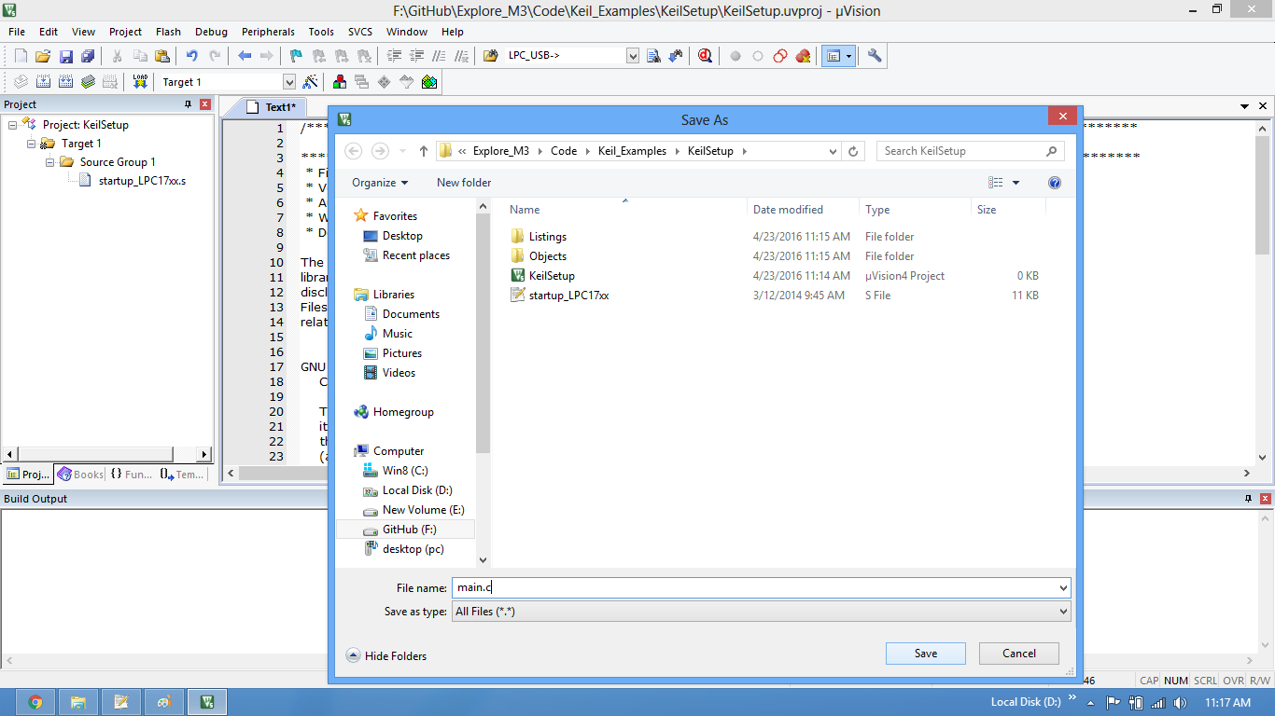Click the New folder button
The width and height of the screenshot is (1275, 716).
pyautogui.click(x=464, y=183)
